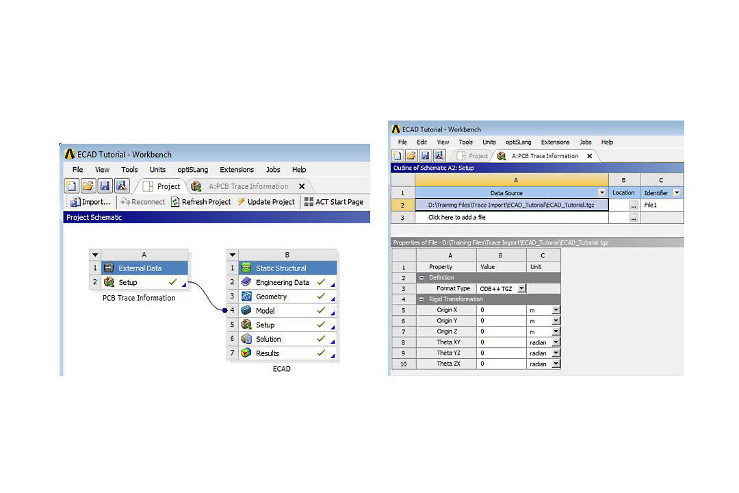Select the Results cell in system B

click(x=288, y=353)
